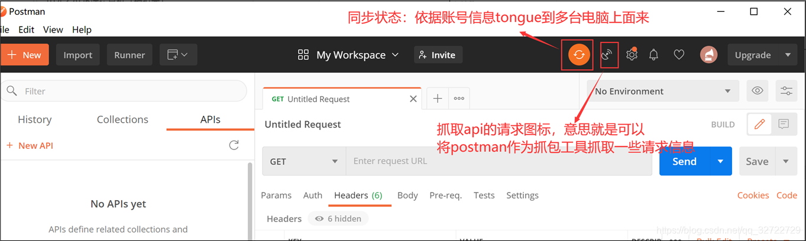Click the sidebar Filter search field

[123, 91]
